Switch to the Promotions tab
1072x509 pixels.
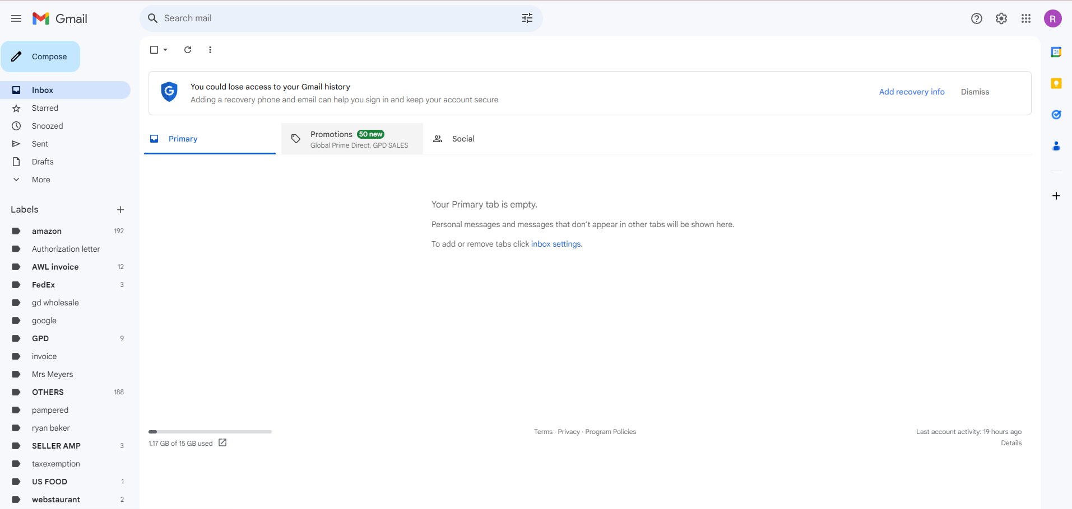point(352,139)
